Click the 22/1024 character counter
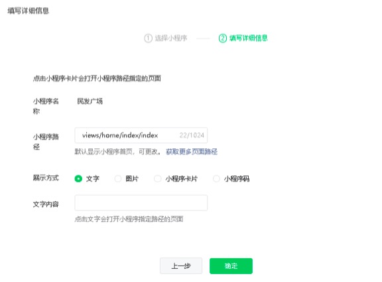Screen dimensions: 382x282 (x=192, y=135)
